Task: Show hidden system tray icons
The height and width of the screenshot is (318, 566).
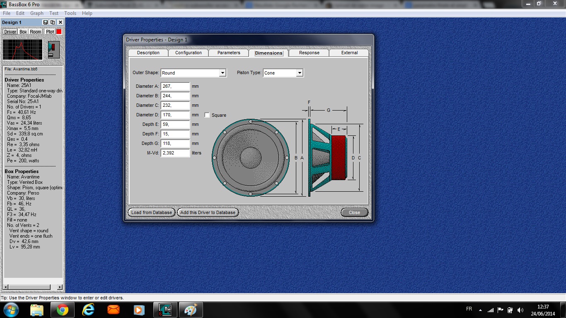Action: [480, 310]
